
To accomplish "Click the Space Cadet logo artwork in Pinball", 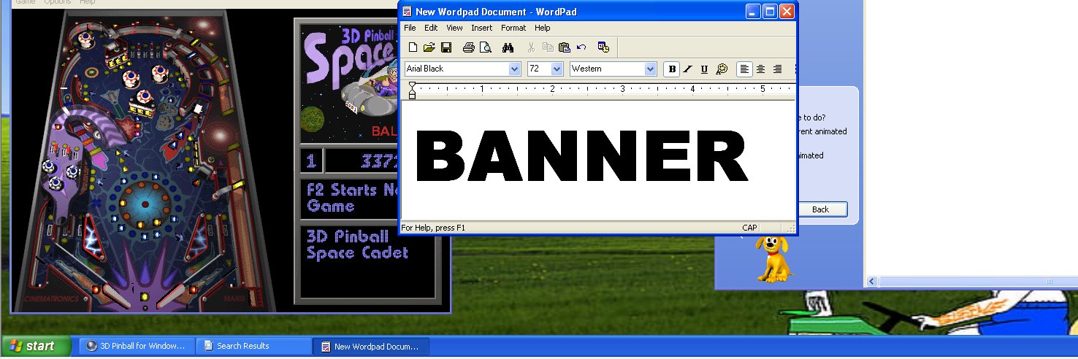I will pyautogui.click(x=348, y=82).
